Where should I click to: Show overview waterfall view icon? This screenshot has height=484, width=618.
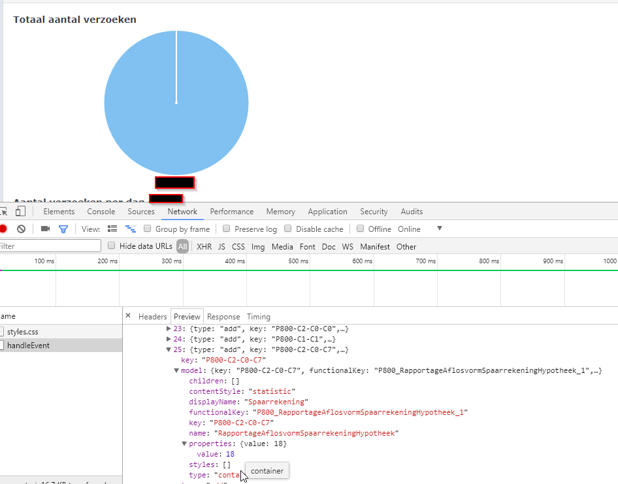(x=131, y=229)
